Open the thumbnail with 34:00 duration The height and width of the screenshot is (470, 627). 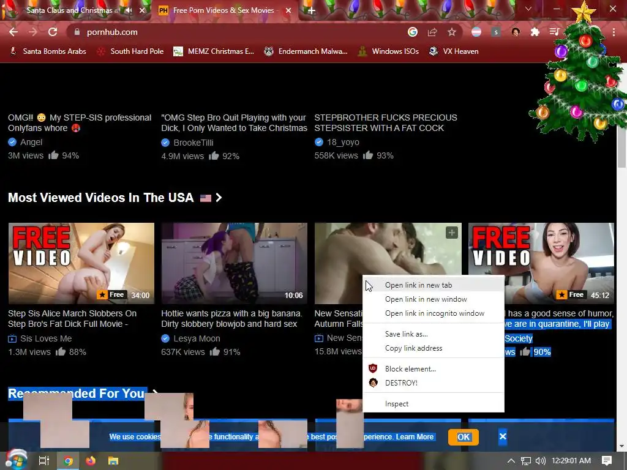click(81, 263)
